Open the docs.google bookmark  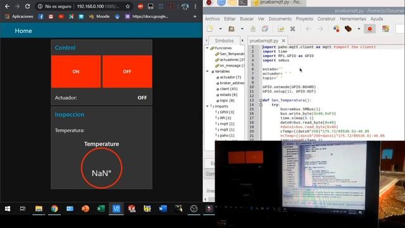tap(147, 16)
